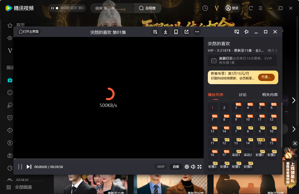Image resolution: width=299 pixels, height=194 pixels.
Task: Pin the player always on top
Action: (246, 31)
